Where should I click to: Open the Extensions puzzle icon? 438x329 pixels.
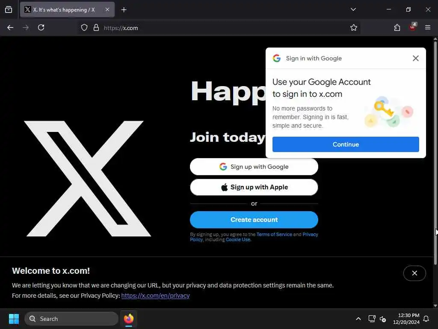click(397, 28)
